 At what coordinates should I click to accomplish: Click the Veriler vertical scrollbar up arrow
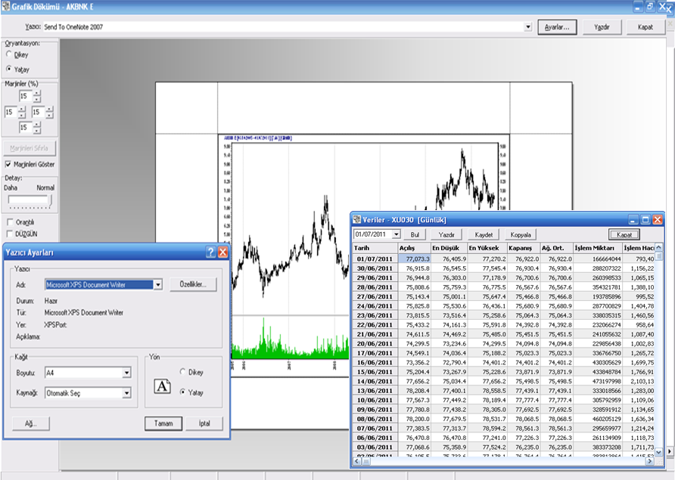point(658,248)
